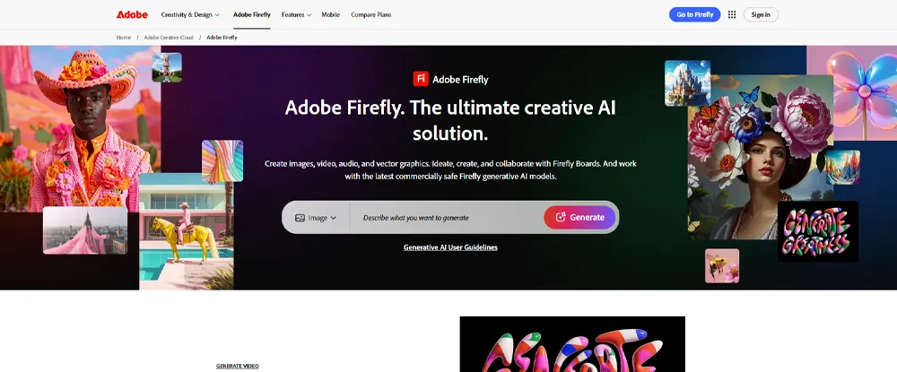Select the bee on flower thumbnail
Viewport: 897px width, 372px height.
[722, 265]
